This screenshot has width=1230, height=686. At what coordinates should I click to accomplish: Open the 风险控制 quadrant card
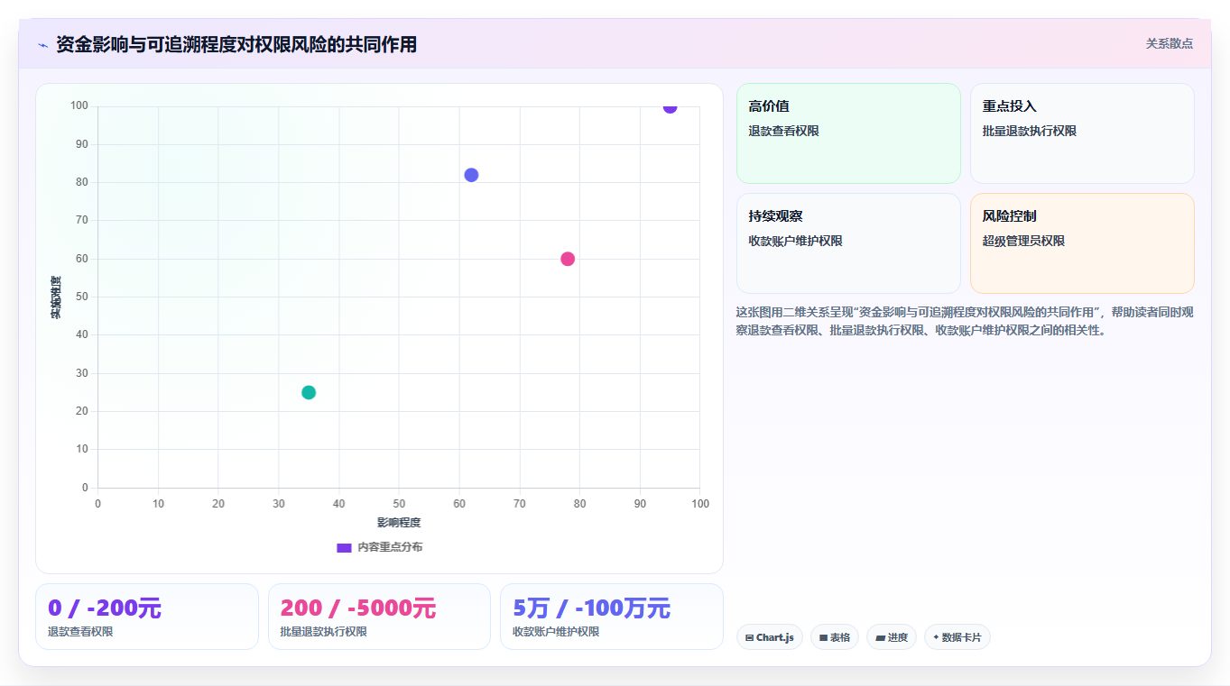tap(1082, 243)
